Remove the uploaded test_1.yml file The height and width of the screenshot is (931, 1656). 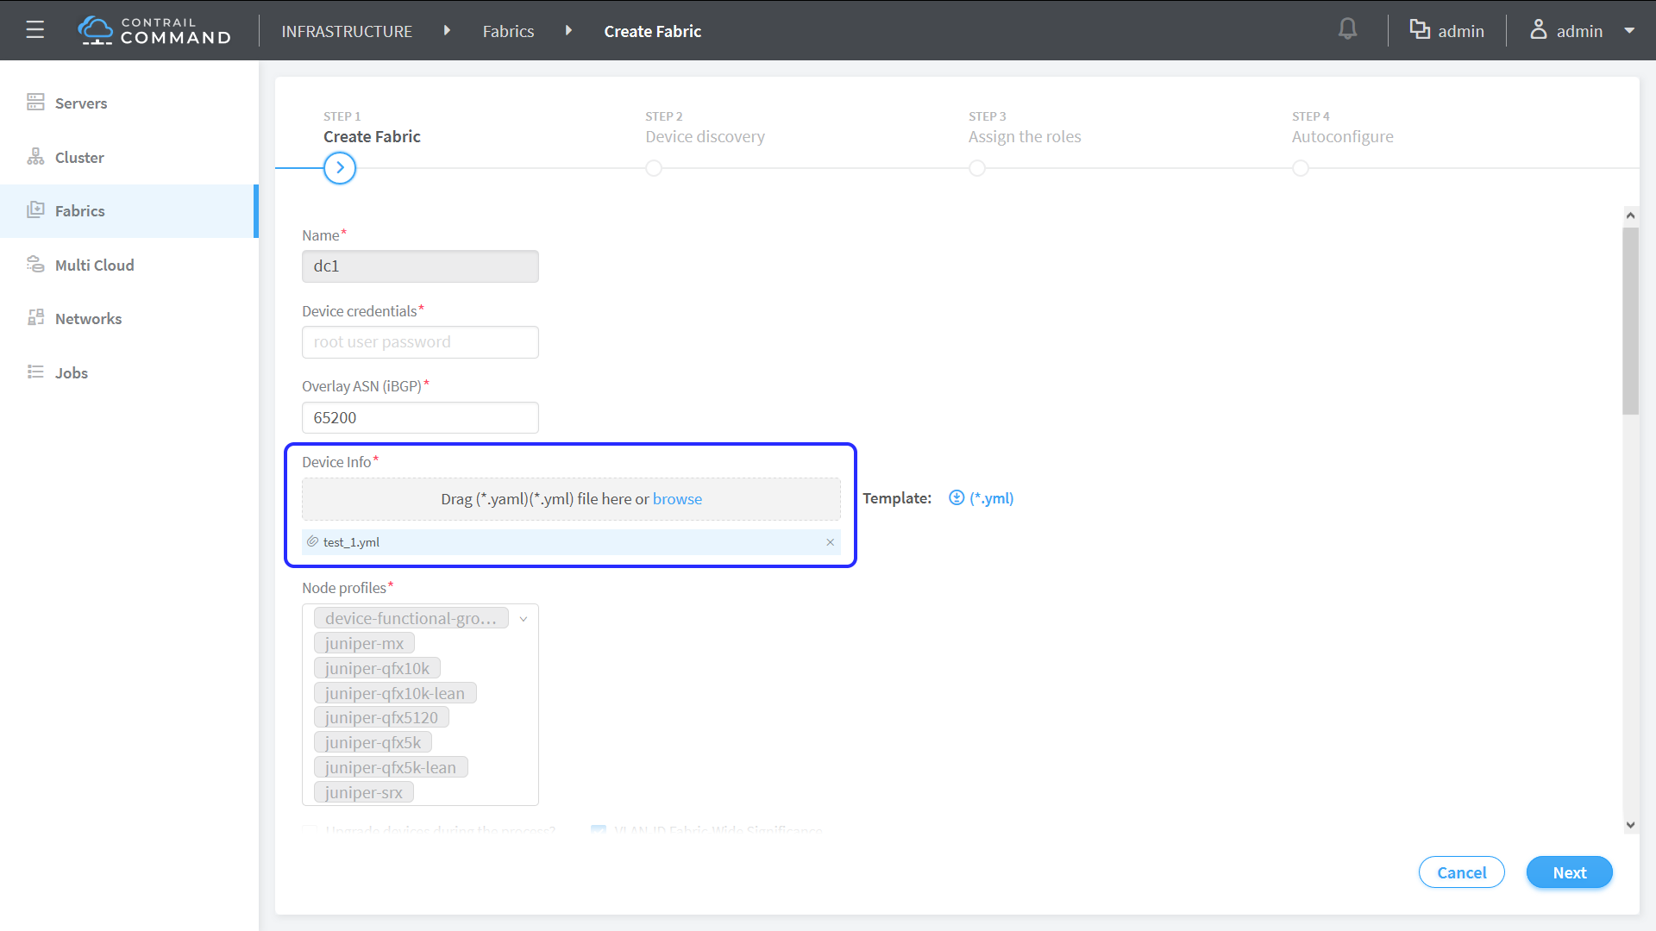pyautogui.click(x=830, y=542)
